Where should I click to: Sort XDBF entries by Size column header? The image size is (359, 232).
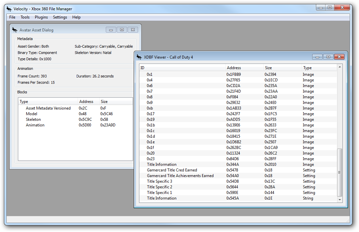point(283,68)
